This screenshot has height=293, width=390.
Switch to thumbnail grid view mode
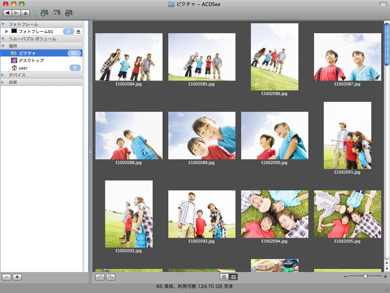point(234,277)
